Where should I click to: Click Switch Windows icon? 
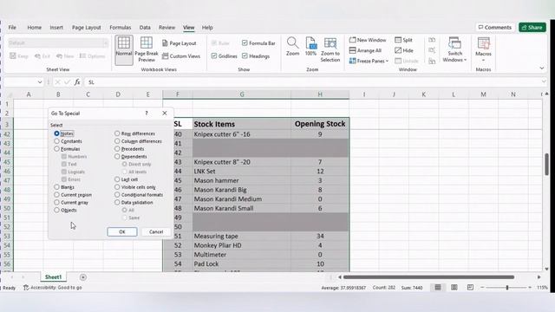[x=454, y=49]
